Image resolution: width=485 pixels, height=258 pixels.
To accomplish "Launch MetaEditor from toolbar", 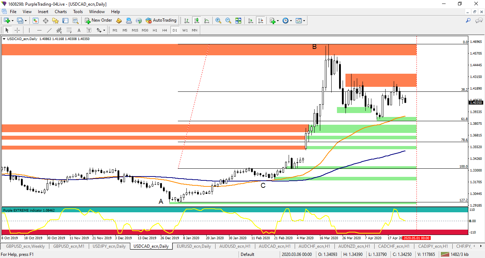I will pos(119,21).
